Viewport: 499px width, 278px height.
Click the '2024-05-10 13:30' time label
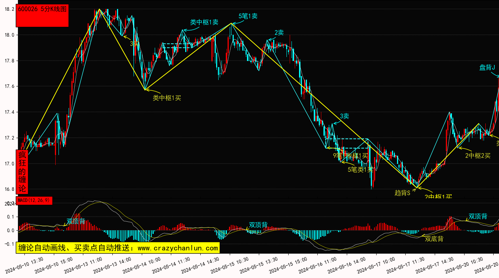click(x=24, y=265)
